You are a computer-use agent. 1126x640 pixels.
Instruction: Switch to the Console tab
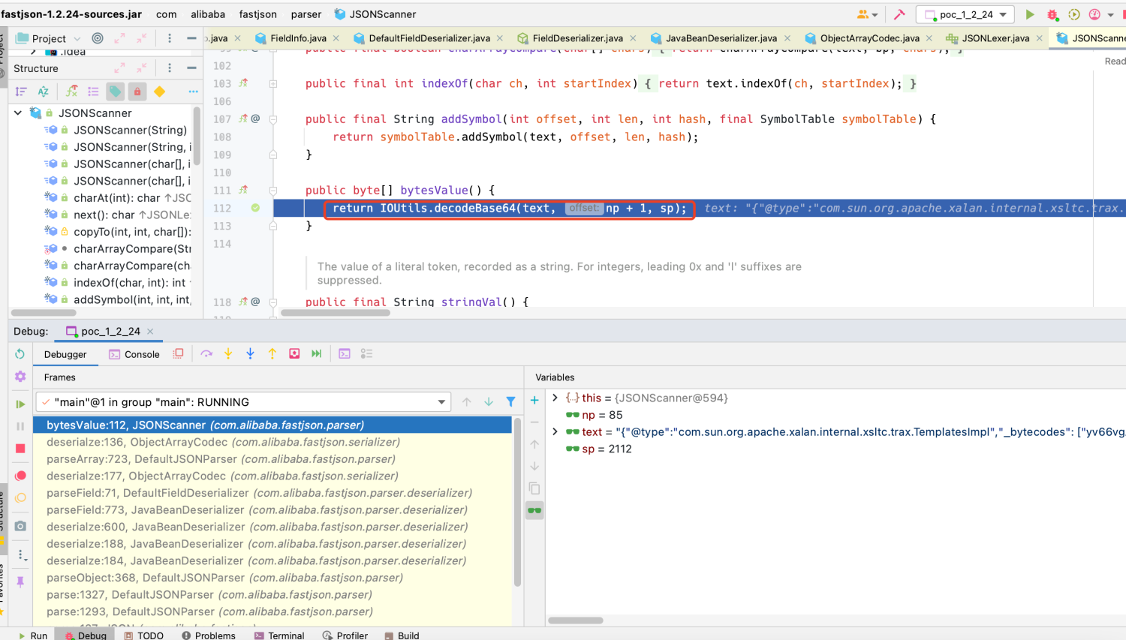pos(134,354)
